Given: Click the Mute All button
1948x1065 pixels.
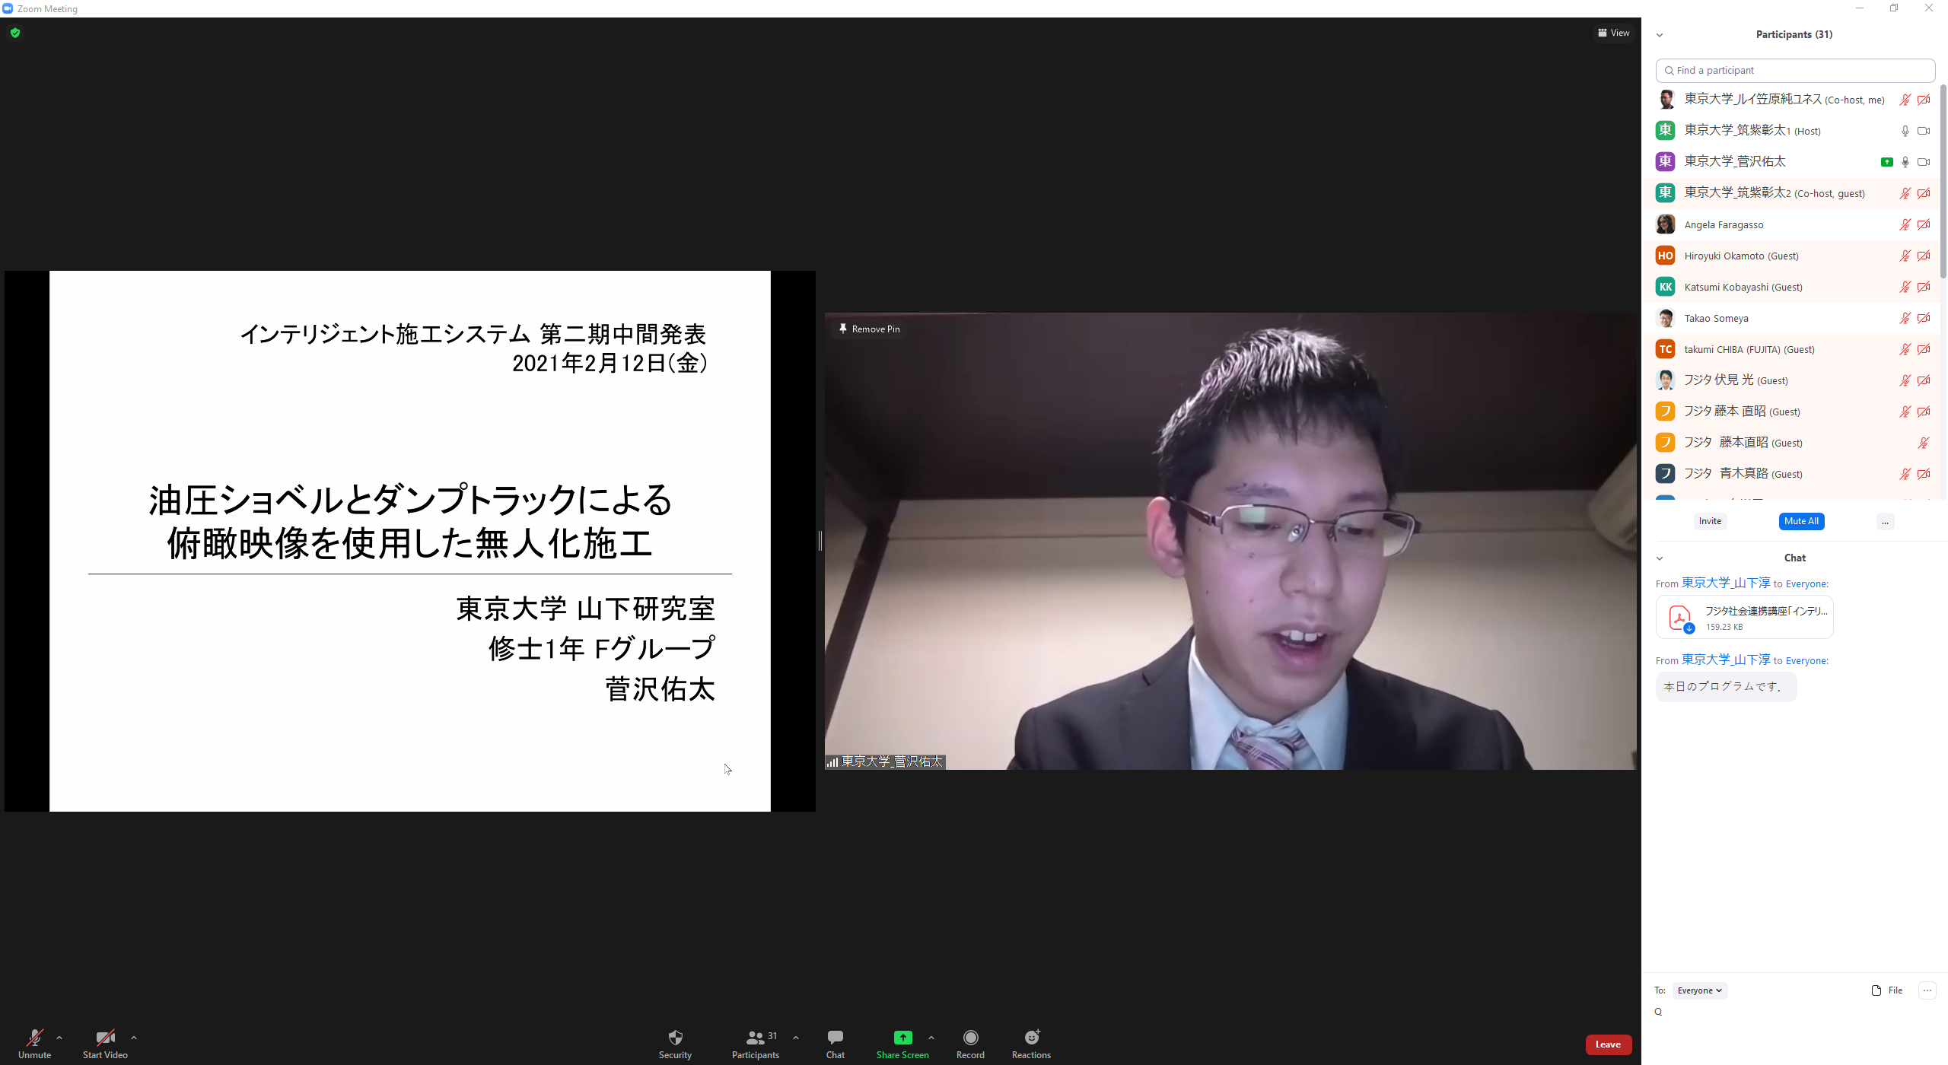Looking at the screenshot, I should click(1801, 521).
